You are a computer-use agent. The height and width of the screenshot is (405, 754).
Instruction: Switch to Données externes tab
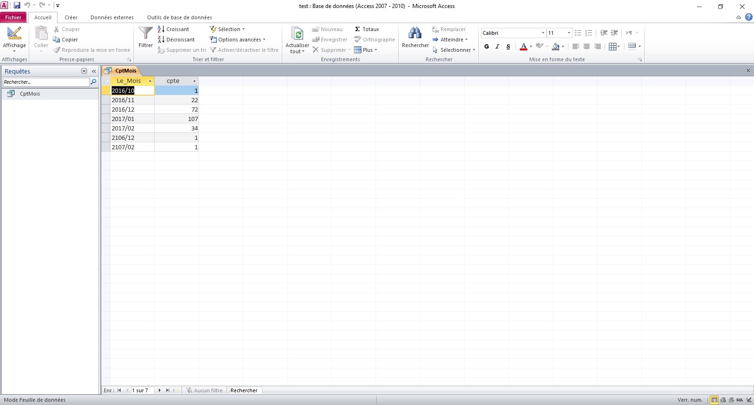(x=112, y=17)
